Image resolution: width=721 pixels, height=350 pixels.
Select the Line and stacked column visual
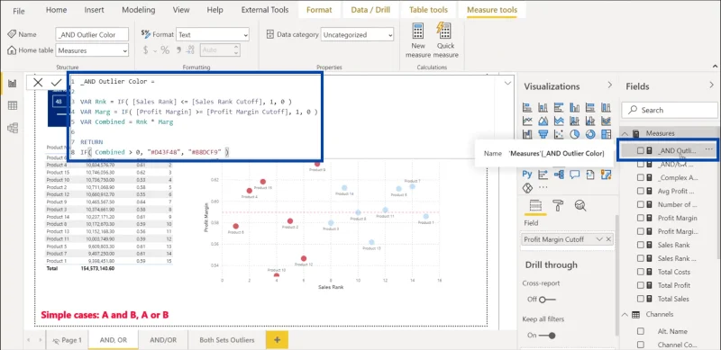point(574,121)
